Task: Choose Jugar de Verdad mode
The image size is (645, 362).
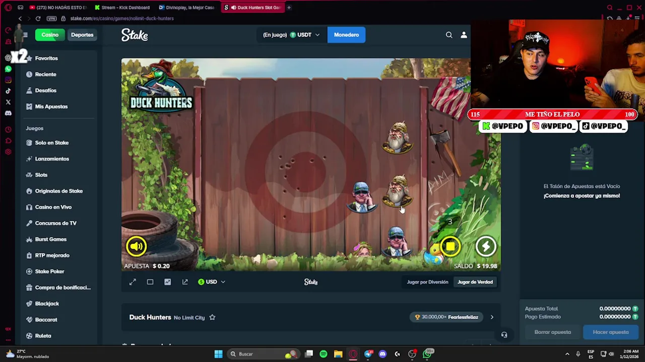Action: (x=475, y=282)
